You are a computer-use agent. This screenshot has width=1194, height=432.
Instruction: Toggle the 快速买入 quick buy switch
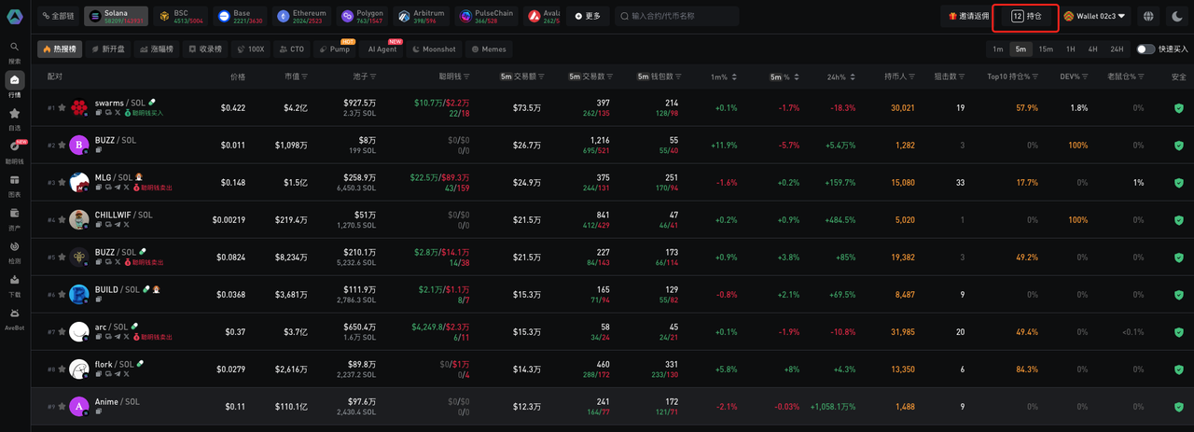(1145, 49)
